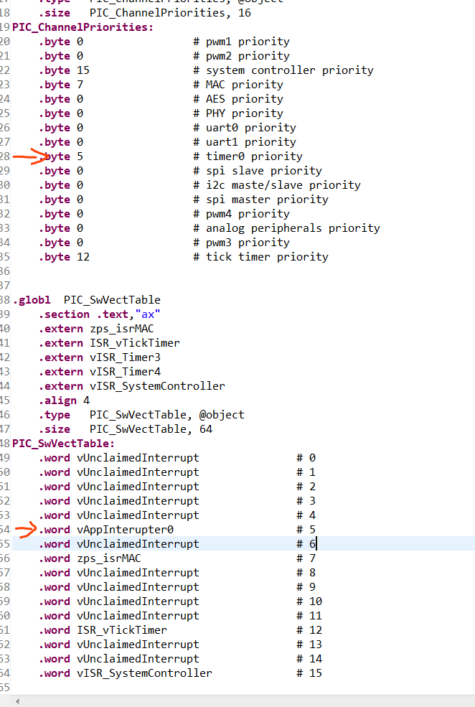Click '.globl PIC_SwVectTable' directive

coord(87,300)
